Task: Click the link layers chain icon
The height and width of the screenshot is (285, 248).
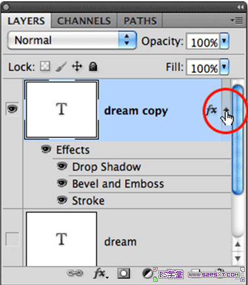Action: click(75, 273)
